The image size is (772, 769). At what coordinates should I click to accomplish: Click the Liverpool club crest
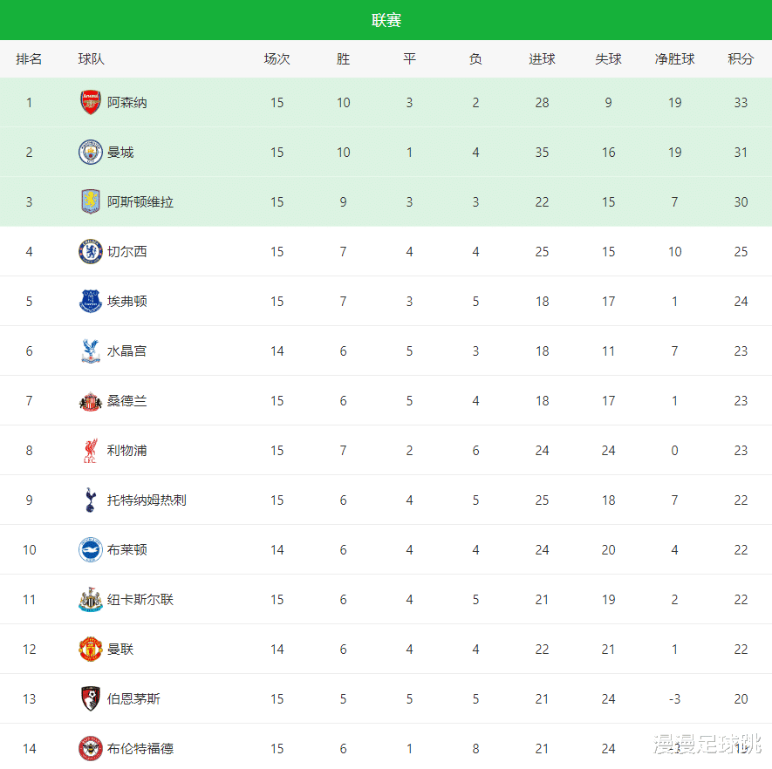pos(91,451)
